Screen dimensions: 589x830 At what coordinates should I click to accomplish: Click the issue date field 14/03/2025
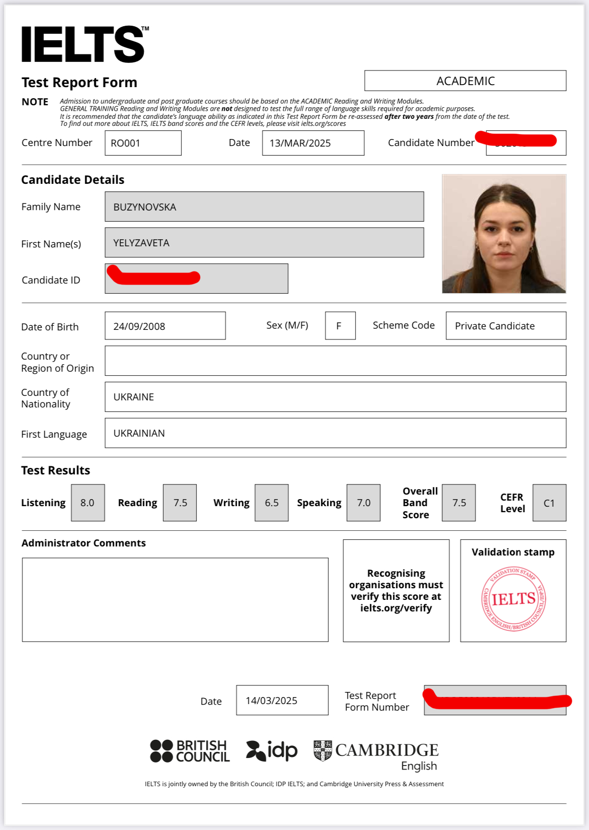coord(282,700)
